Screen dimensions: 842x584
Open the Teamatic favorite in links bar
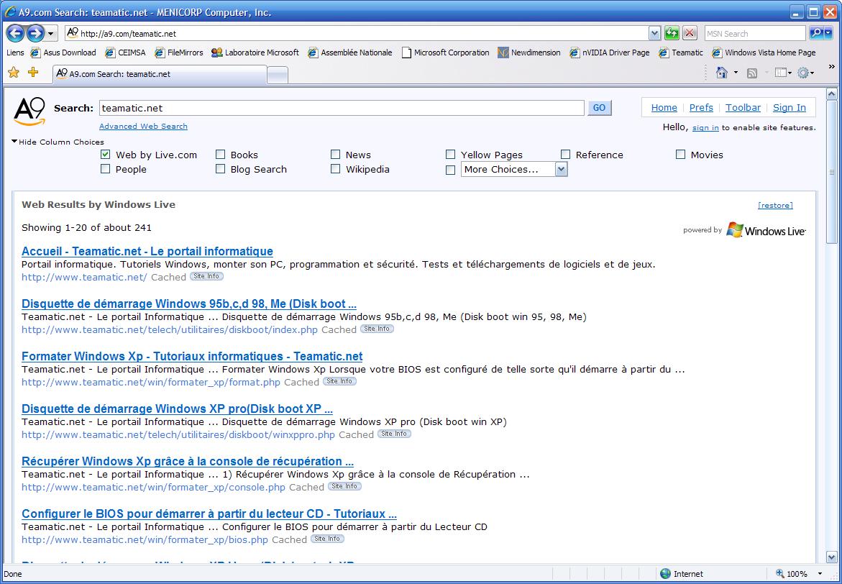click(x=681, y=53)
